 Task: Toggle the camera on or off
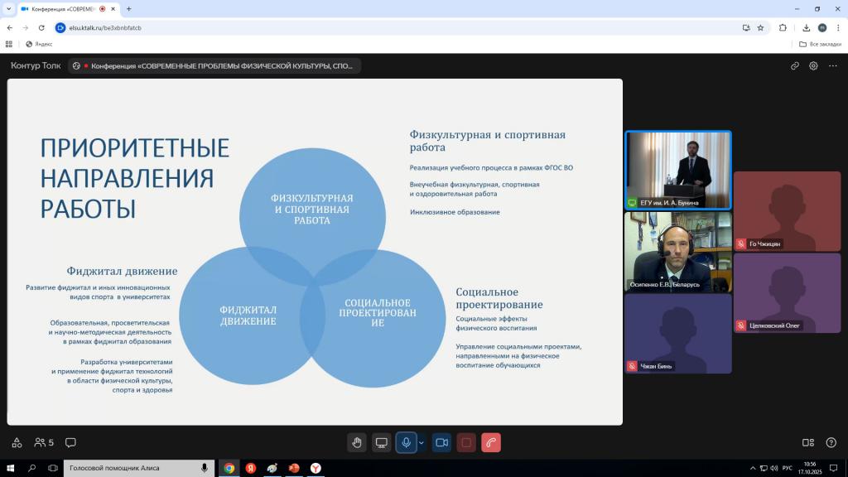point(441,442)
